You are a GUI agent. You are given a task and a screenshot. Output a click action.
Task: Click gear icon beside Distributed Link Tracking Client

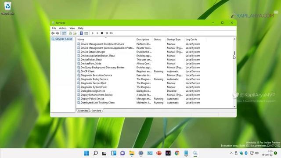pyautogui.click(x=79, y=103)
